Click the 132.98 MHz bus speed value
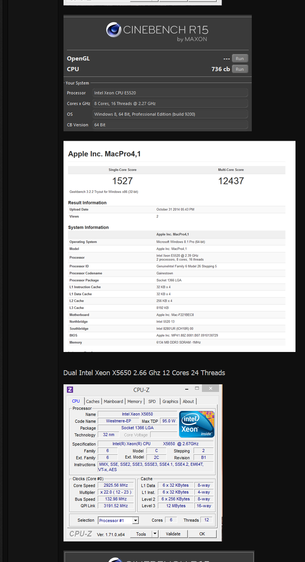 click(116, 499)
